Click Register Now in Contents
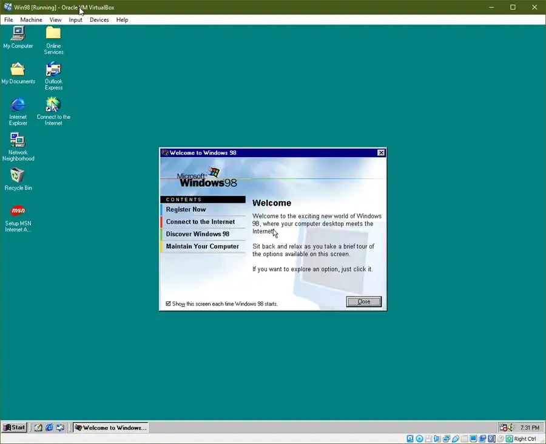Viewport: 546px width, 444px height. coord(203,209)
